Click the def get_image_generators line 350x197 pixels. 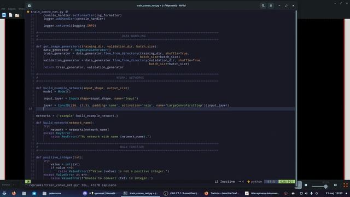coord(96,47)
